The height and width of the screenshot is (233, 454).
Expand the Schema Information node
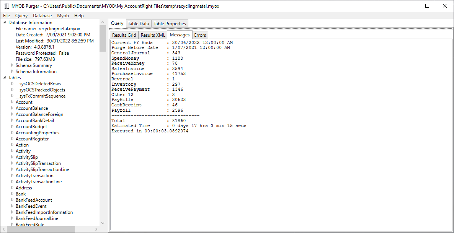coord(12,72)
